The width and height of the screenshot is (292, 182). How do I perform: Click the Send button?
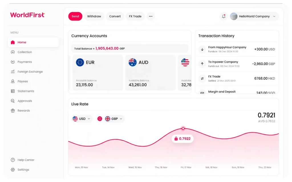pos(75,16)
